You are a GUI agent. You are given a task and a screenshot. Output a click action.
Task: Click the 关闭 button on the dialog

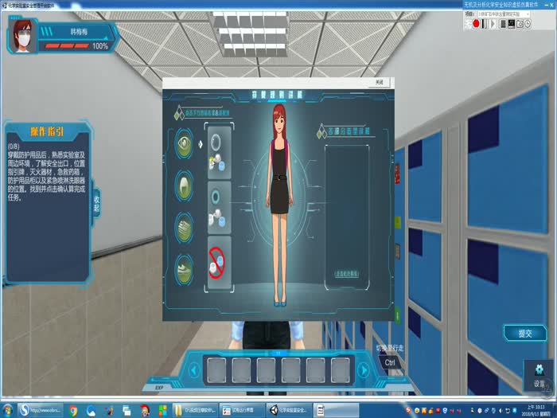(379, 82)
